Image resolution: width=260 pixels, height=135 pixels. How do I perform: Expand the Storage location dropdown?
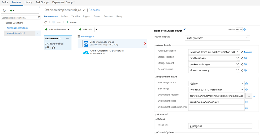(x=214, y=58)
